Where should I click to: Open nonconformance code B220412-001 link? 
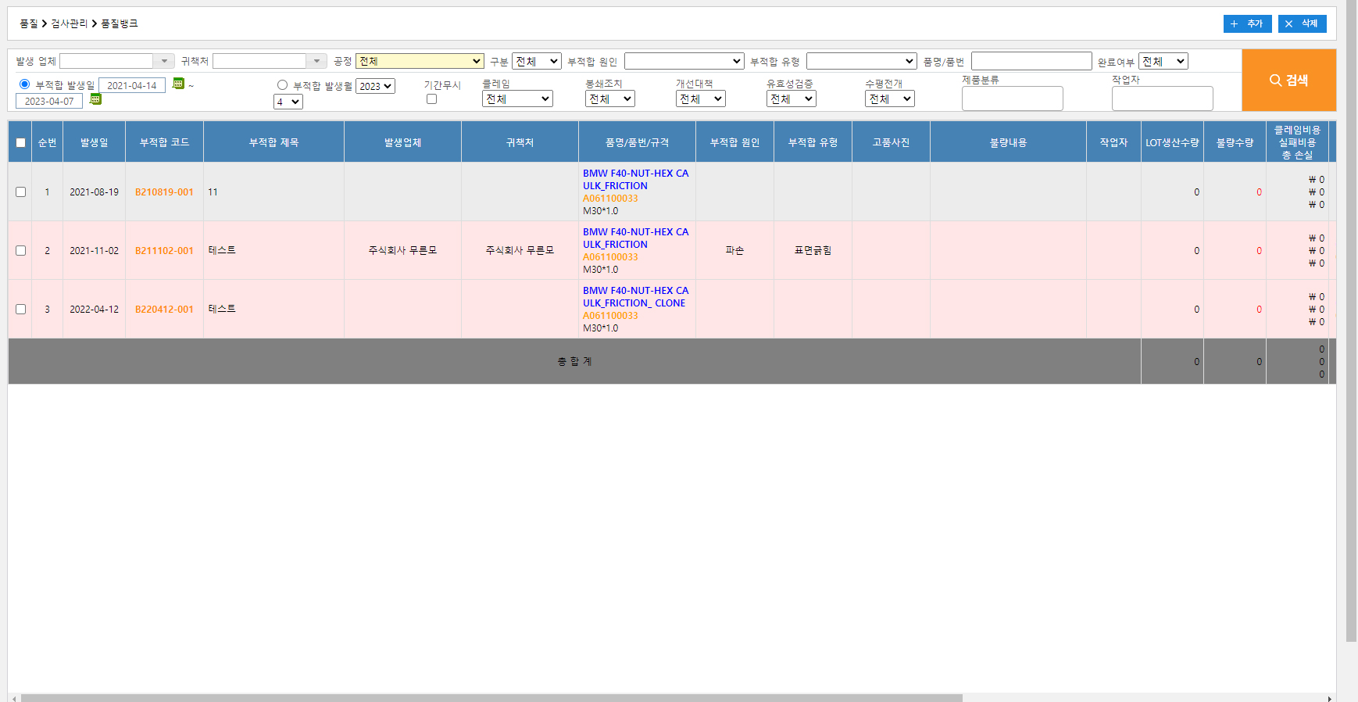click(164, 310)
